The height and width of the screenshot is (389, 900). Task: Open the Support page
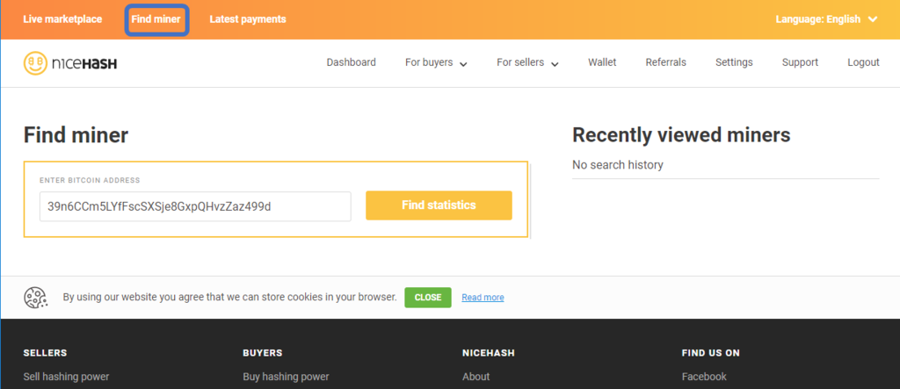point(800,62)
